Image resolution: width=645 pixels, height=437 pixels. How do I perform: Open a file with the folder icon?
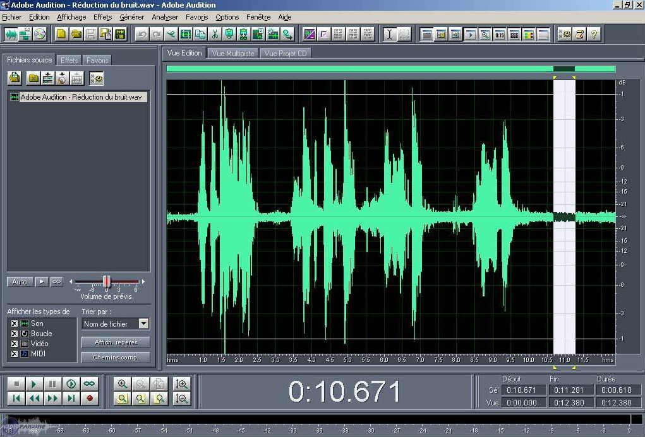76,34
